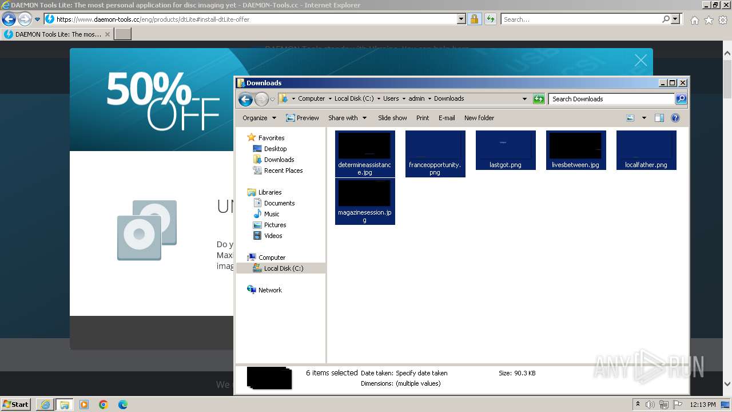The image size is (732, 412).
Task: Select Network in navigation pane
Action: [x=270, y=290]
